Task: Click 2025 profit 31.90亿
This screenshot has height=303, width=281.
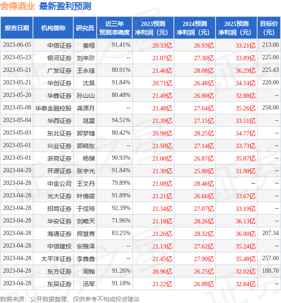Action: (x=245, y=171)
